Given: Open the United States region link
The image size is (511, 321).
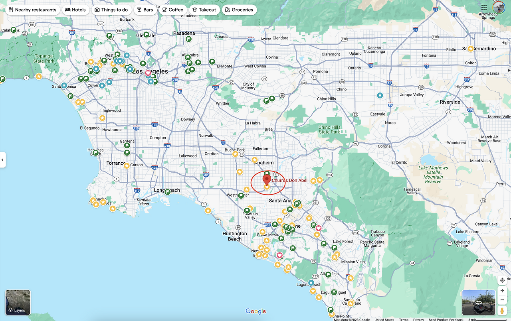Looking at the screenshot, I should point(384,319).
